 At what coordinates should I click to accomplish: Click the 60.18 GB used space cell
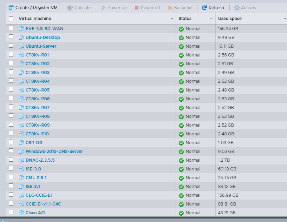coord(227,169)
